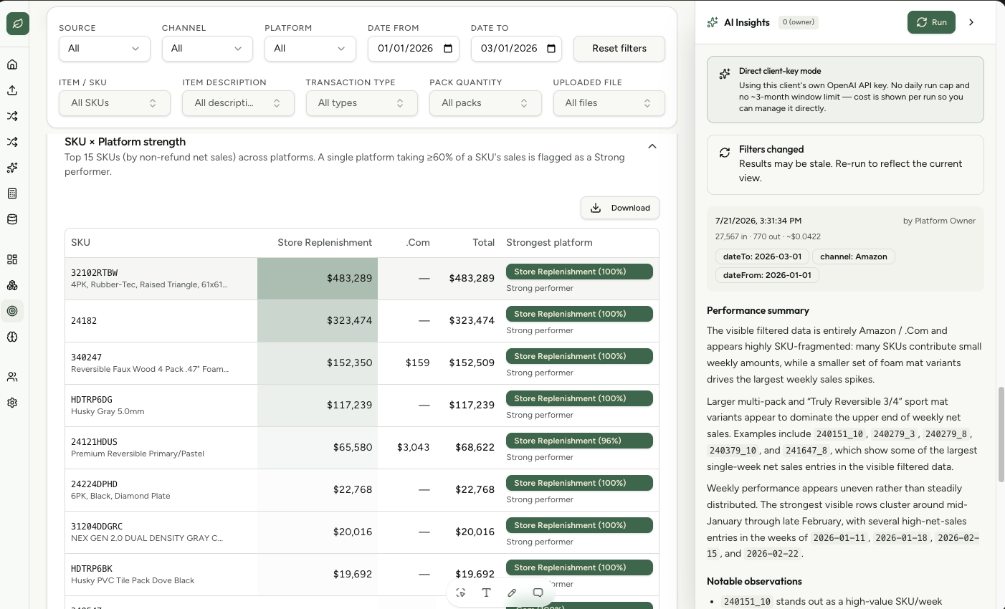Select the pointer selection tool in floating toolbar
Image resolution: width=1005 pixels, height=609 pixels.
click(461, 593)
